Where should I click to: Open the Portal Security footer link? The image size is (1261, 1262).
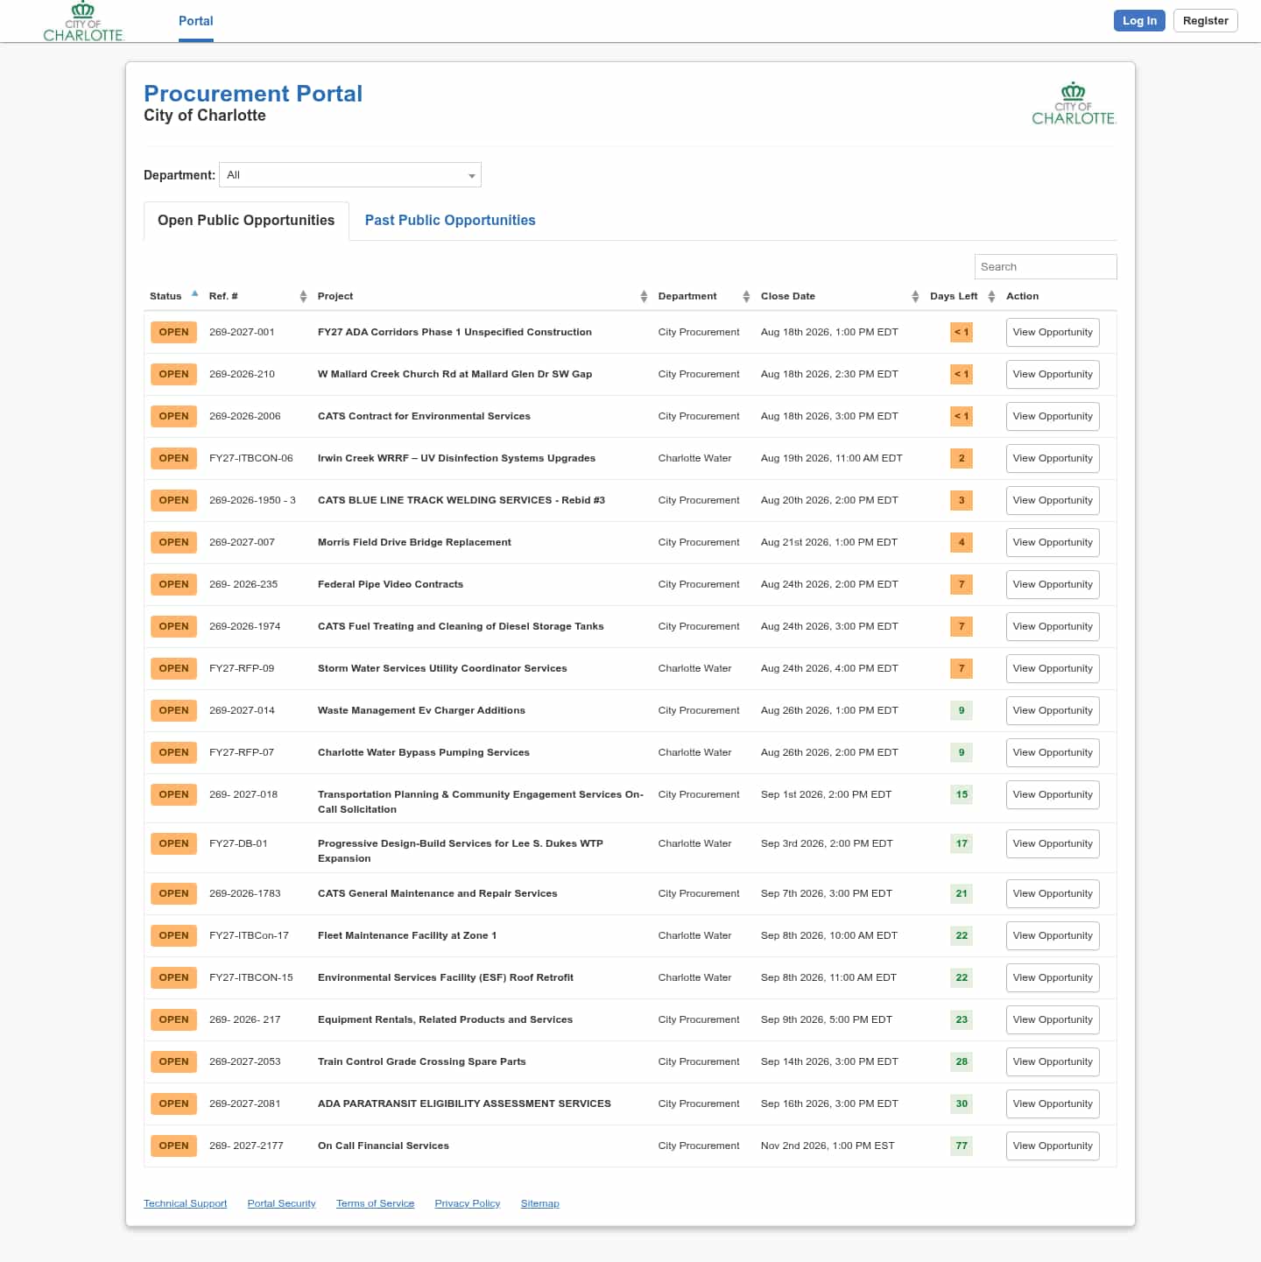point(281,1203)
